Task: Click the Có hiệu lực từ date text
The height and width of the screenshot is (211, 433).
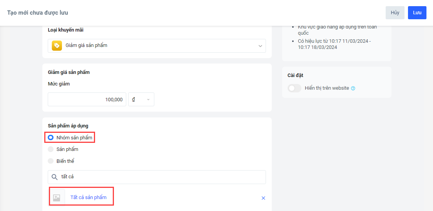Action: click(335, 44)
